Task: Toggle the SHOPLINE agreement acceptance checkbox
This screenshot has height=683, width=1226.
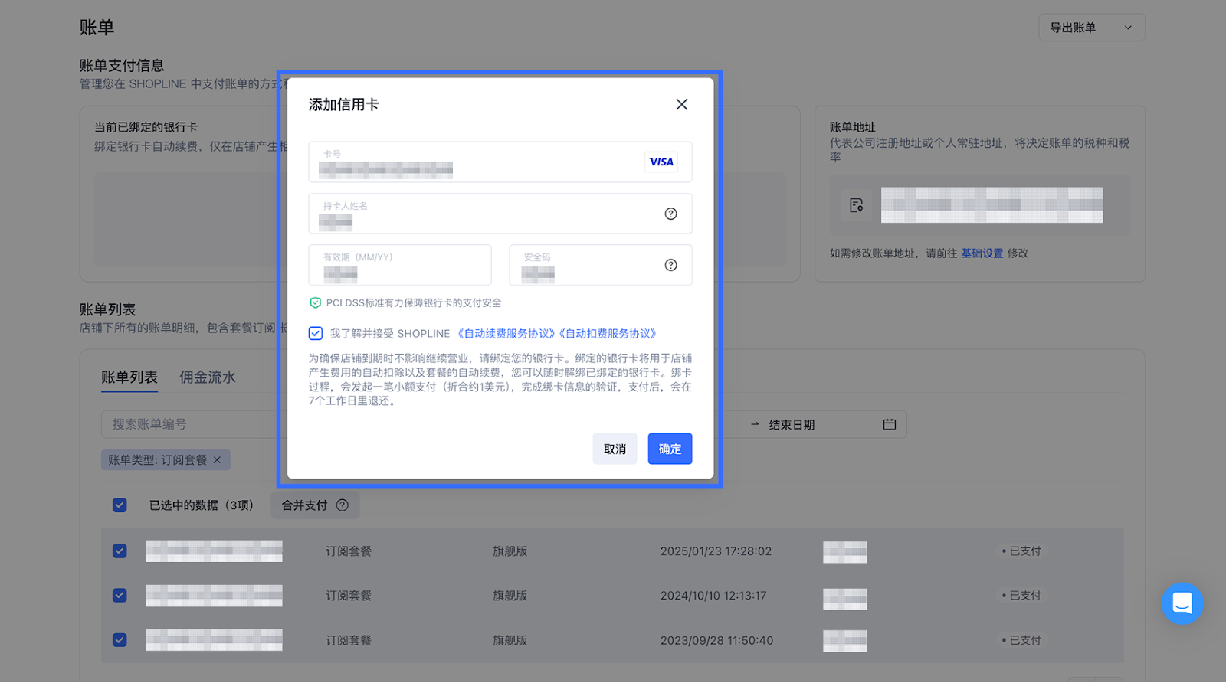Action: [316, 333]
